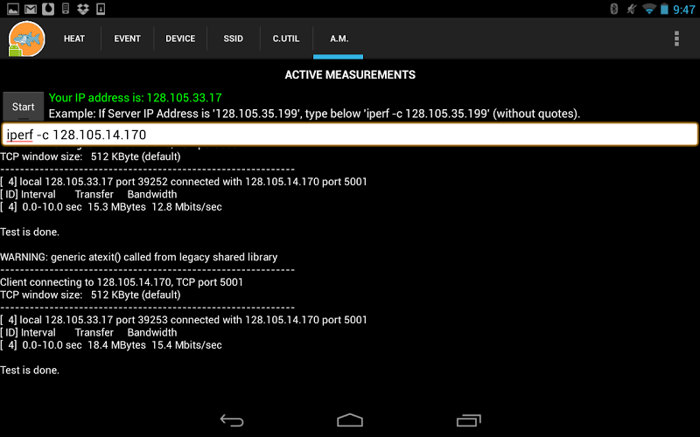Tap the Android back navigation icon
Screen dimensions: 700x437
pos(232,420)
